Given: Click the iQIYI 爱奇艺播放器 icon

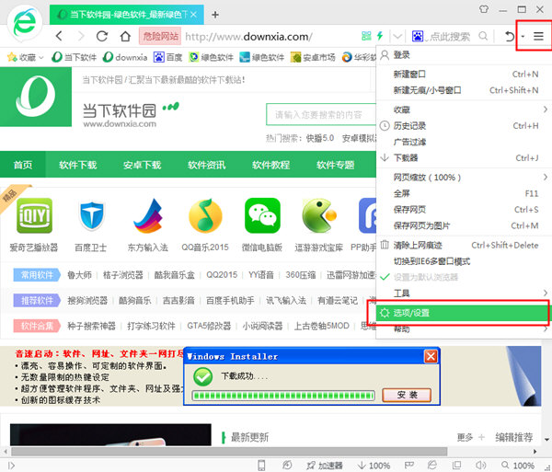Looking at the screenshot, I should coord(34,215).
